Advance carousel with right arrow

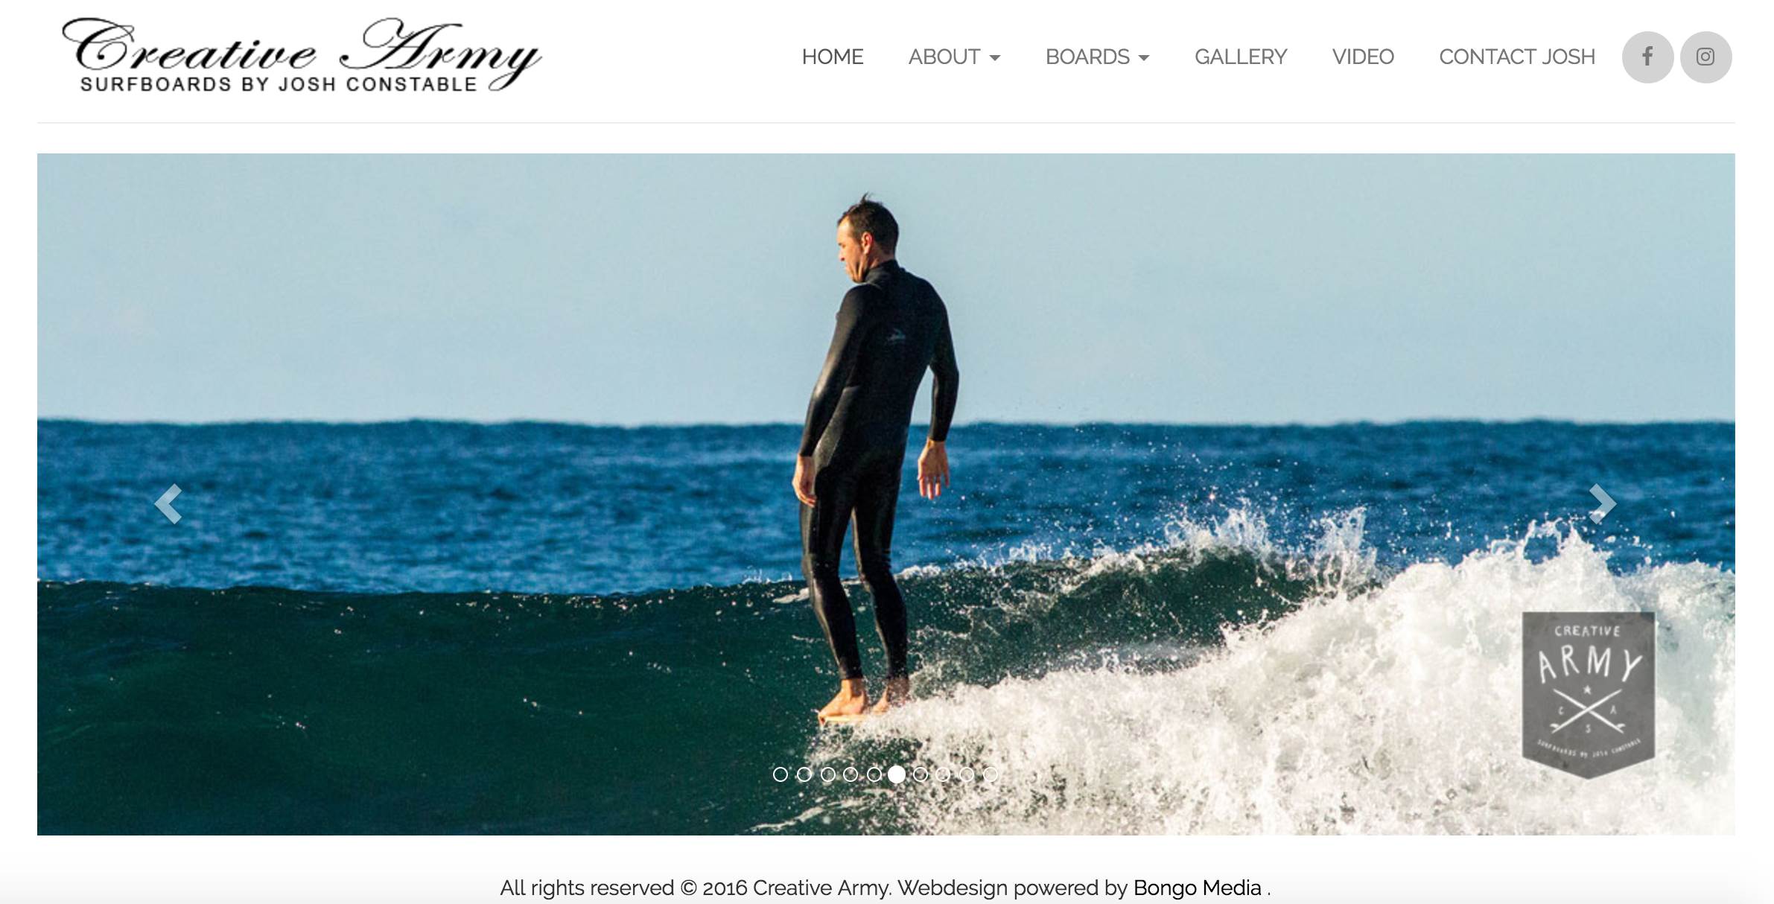click(1603, 504)
